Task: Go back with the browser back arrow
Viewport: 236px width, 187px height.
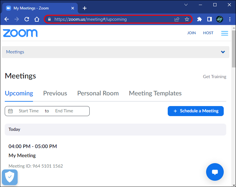Action: tap(7, 19)
